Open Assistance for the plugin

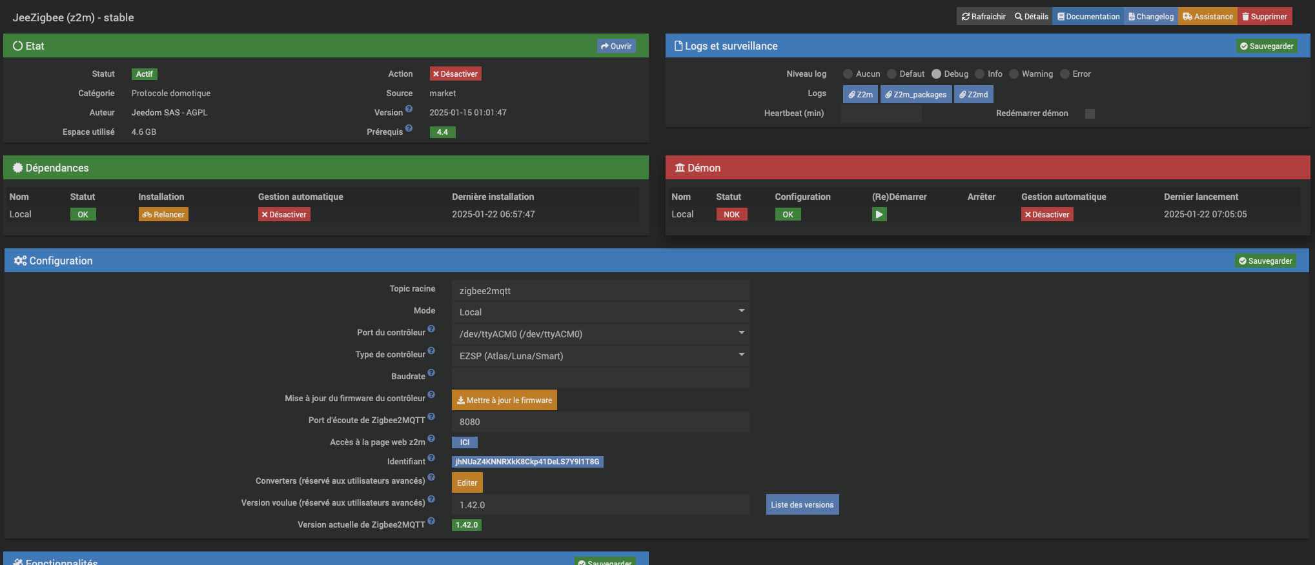tap(1208, 17)
